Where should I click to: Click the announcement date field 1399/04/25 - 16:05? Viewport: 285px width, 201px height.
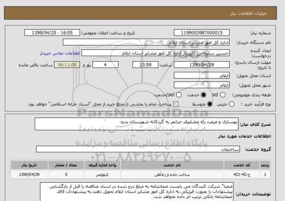tap(52, 33)
